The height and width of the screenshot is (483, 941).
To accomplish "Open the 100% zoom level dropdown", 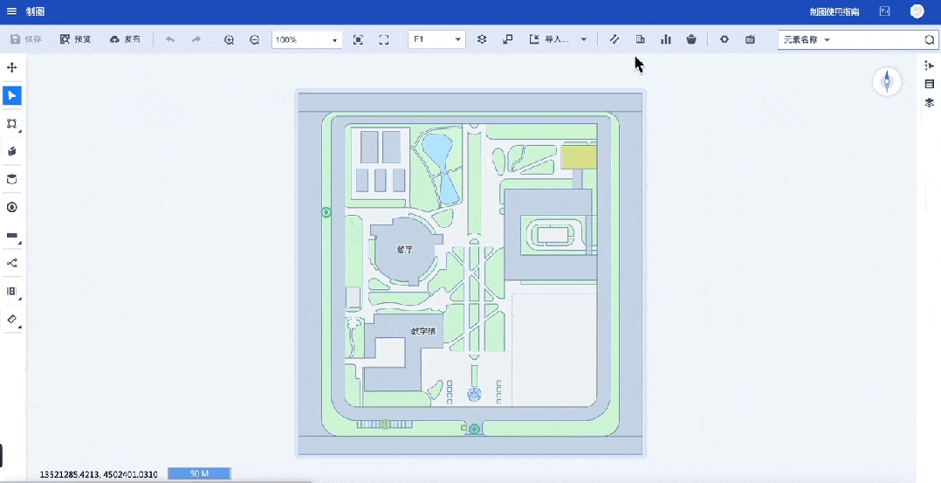I will click(x=306, y=40).
